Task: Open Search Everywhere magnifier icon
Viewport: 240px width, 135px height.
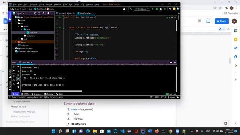Action: click(x=170, y=9)
